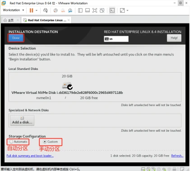The image size is (190, 171).
Task: Pause the virtual machine
Action: [31, 10]
